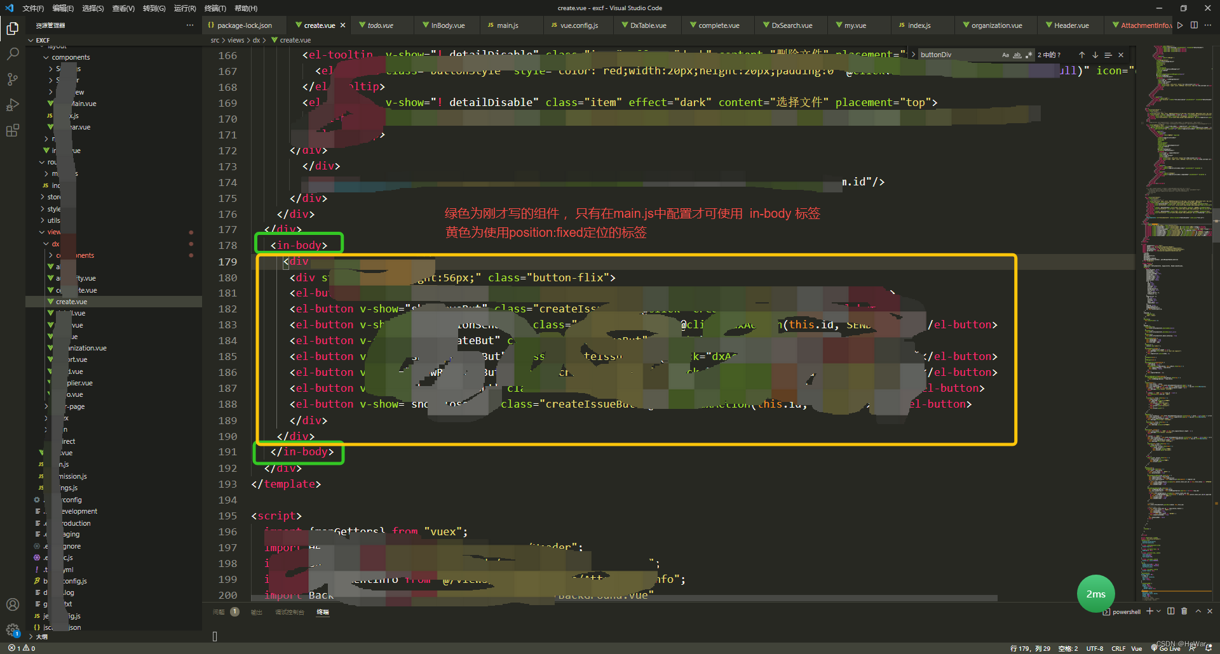Open the 终端(T) menu

tap(215, 8)
